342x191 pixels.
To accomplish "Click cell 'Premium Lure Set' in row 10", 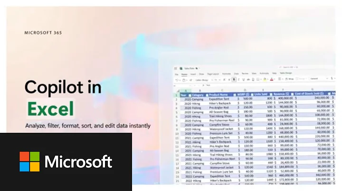I will coord(221,133).
